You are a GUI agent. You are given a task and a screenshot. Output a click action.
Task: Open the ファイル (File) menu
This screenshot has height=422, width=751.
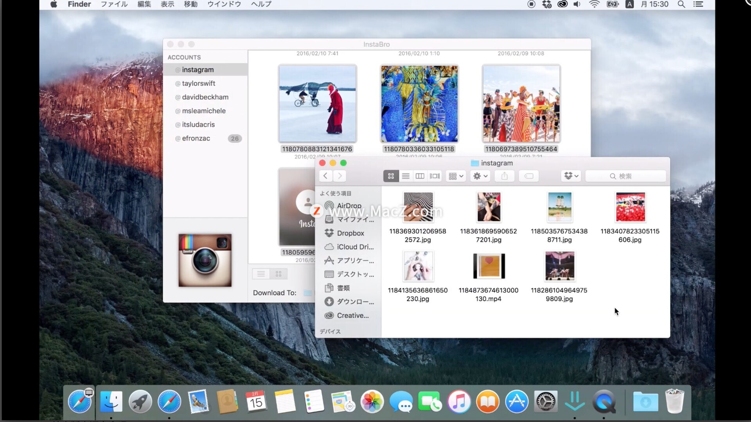tap(114, 4)
